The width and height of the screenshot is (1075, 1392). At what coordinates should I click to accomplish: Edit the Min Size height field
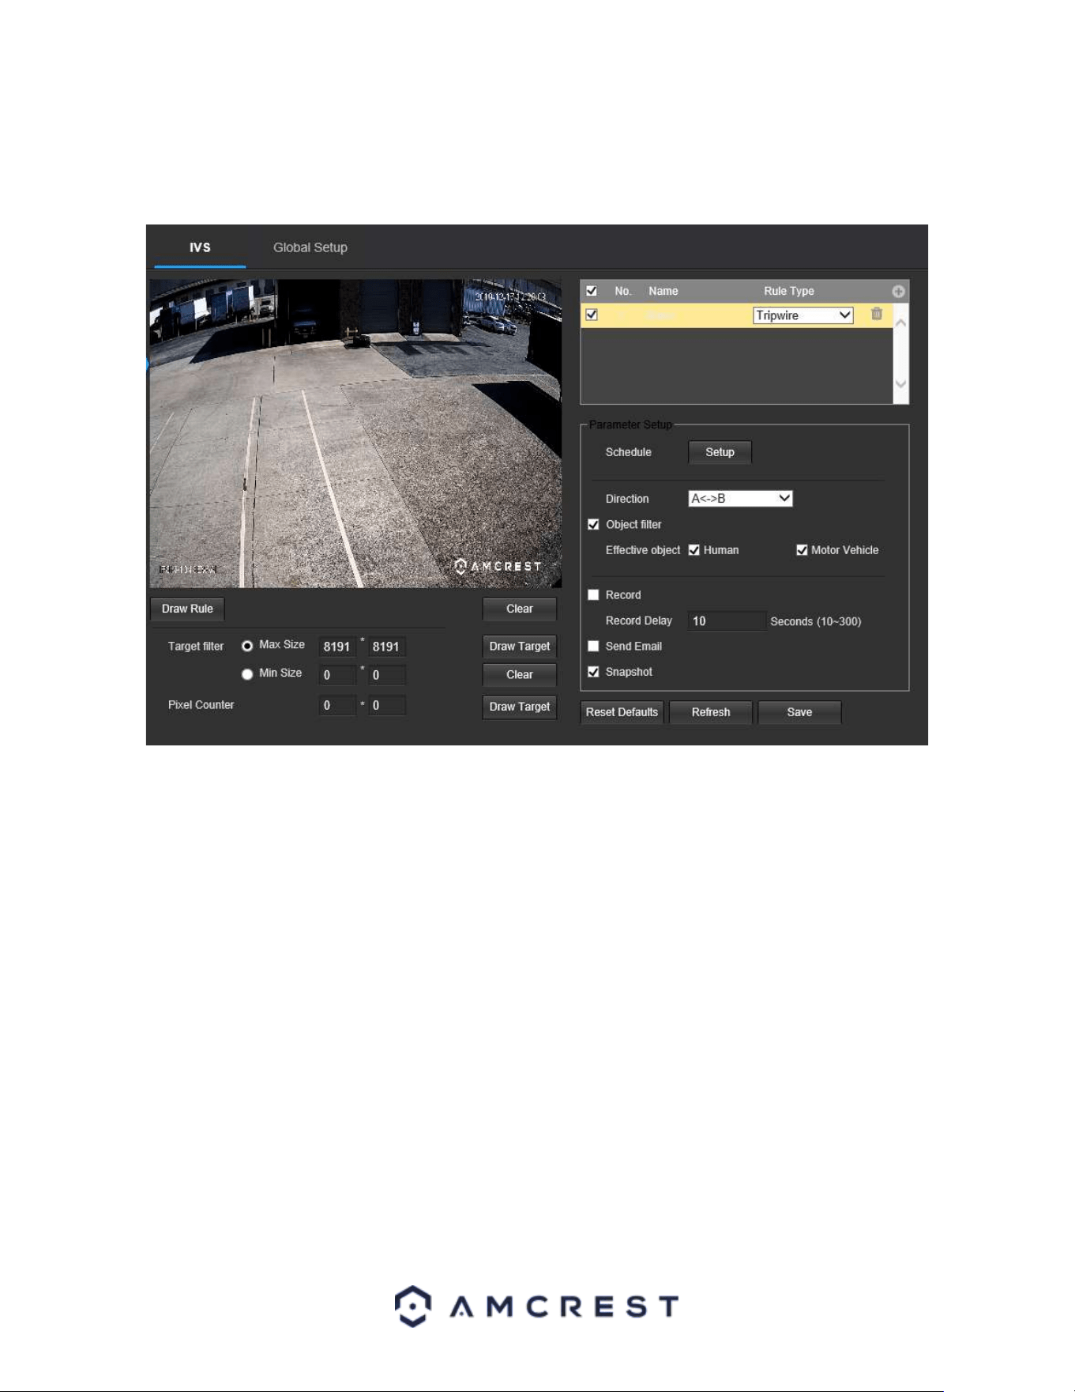pos(387,675)
